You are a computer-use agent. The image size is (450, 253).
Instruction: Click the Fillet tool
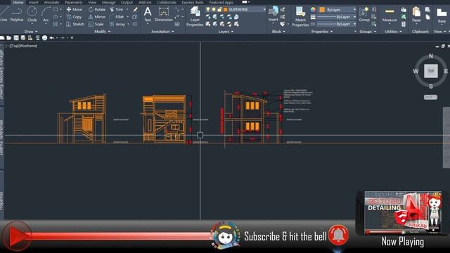tap(116, 17)
